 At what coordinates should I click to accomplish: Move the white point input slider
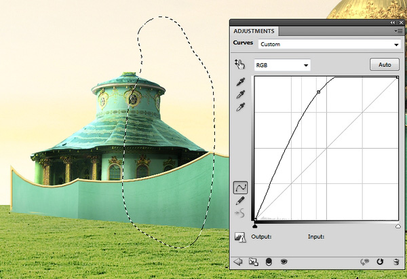coord(398,226)
